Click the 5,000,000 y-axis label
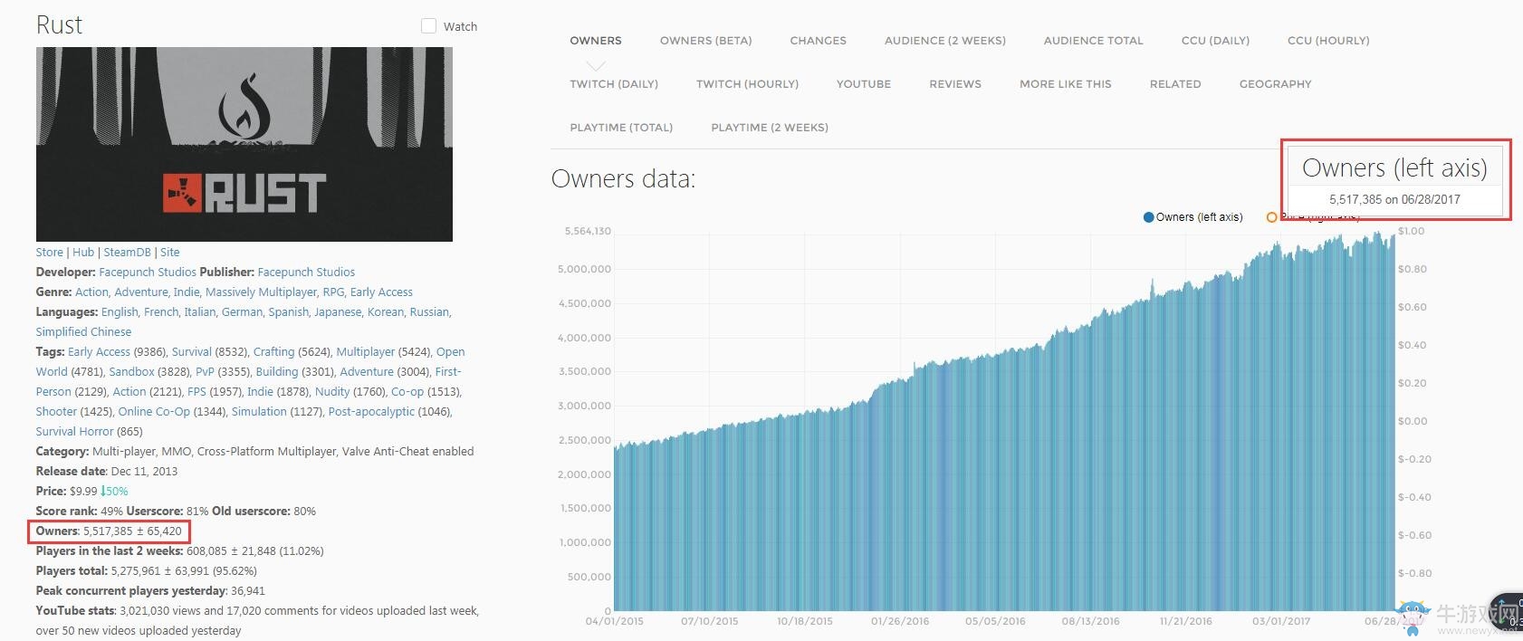 [x=584, y=269]
